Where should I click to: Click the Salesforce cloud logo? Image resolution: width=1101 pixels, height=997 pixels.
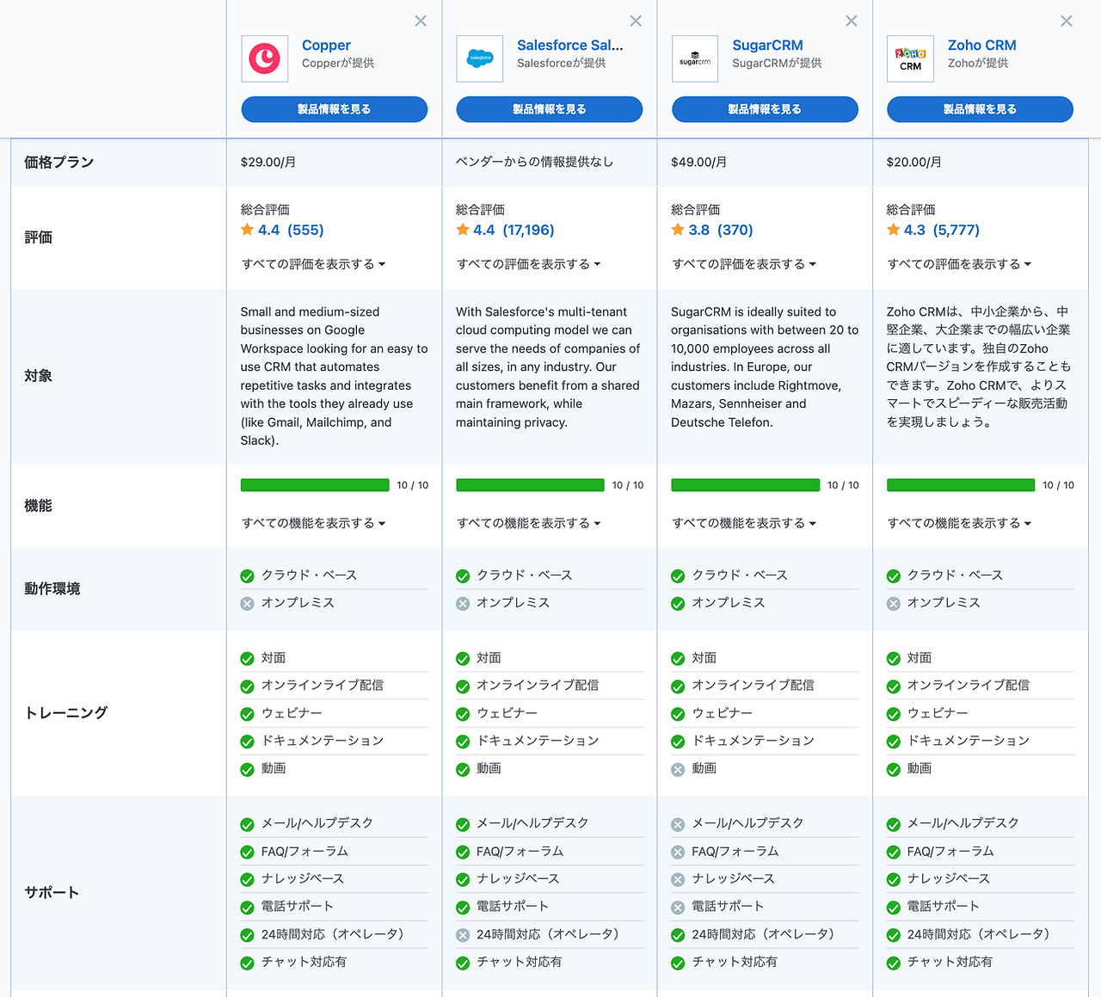click(x=480, y=58)
